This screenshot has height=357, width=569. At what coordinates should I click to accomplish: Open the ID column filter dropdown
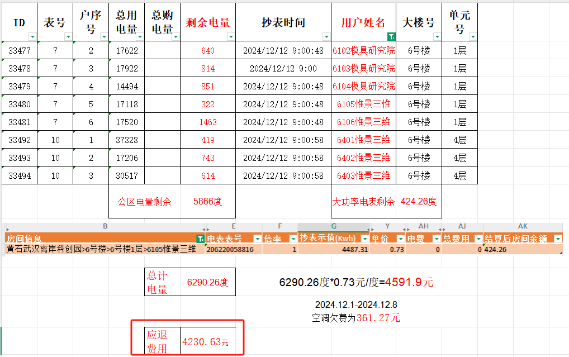tap(32, 36)
